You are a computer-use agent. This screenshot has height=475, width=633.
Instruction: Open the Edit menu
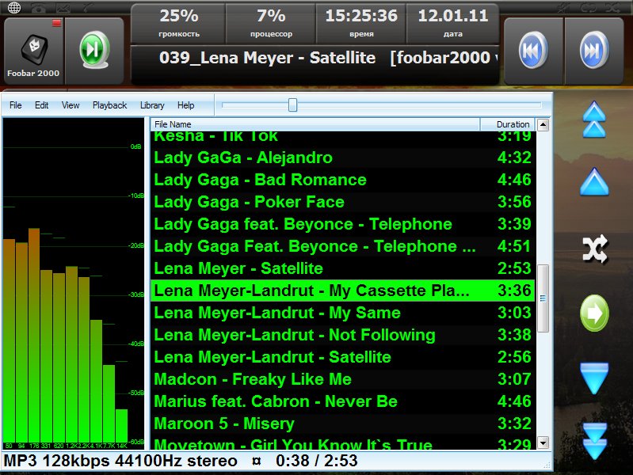pyautogui.click(x=41, y=105)
